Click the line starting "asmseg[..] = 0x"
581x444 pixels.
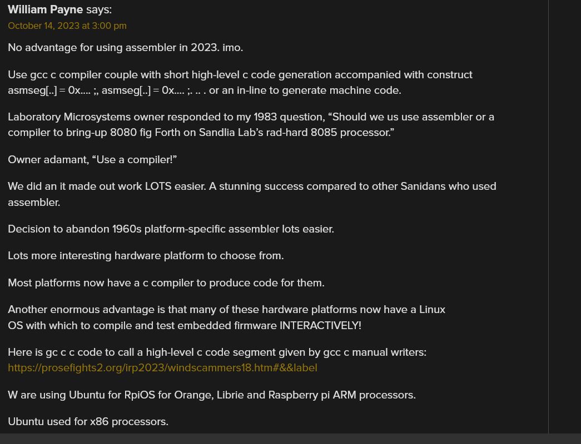[205, 90]
